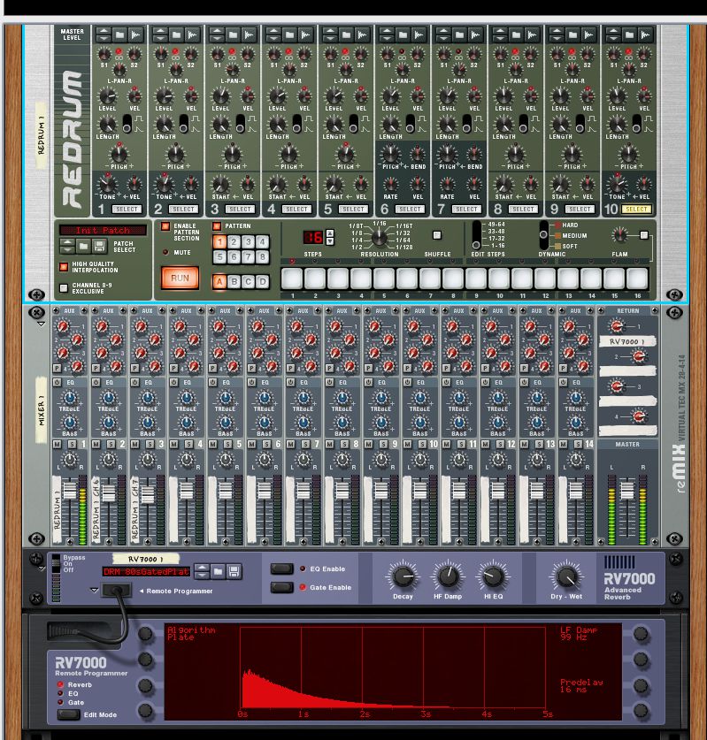Click channel 2 Pitch knob in Redrum
707x740 pixels.
(x=176, y=154)
